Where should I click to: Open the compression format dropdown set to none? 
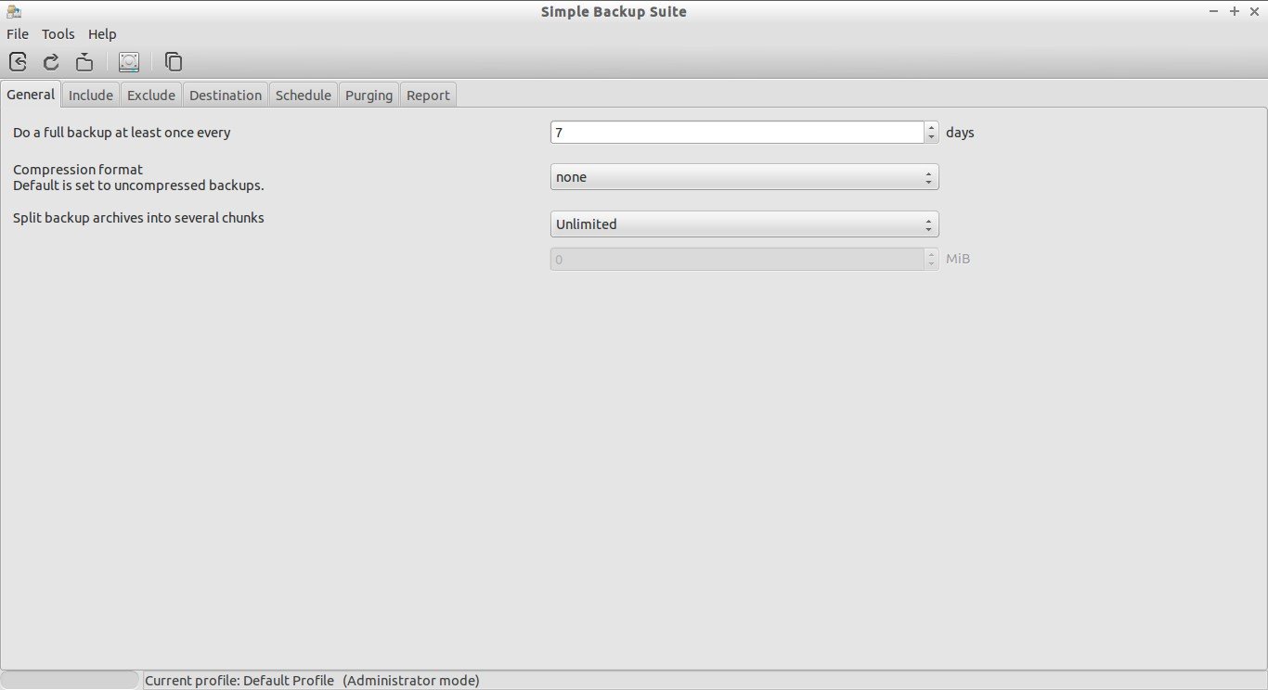coord(744,177)
